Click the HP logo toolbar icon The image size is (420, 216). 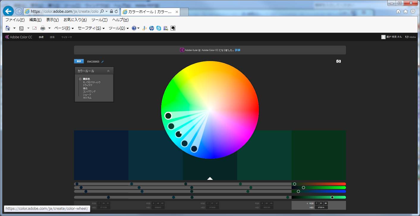152,28
